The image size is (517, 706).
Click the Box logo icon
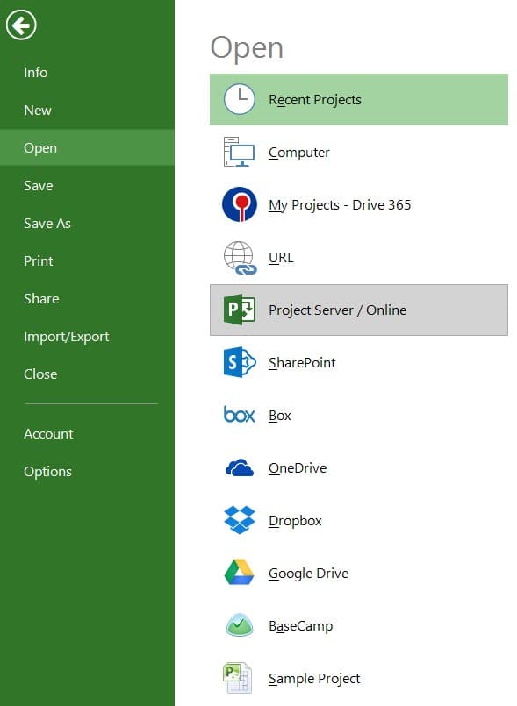(x=240, y=415)
